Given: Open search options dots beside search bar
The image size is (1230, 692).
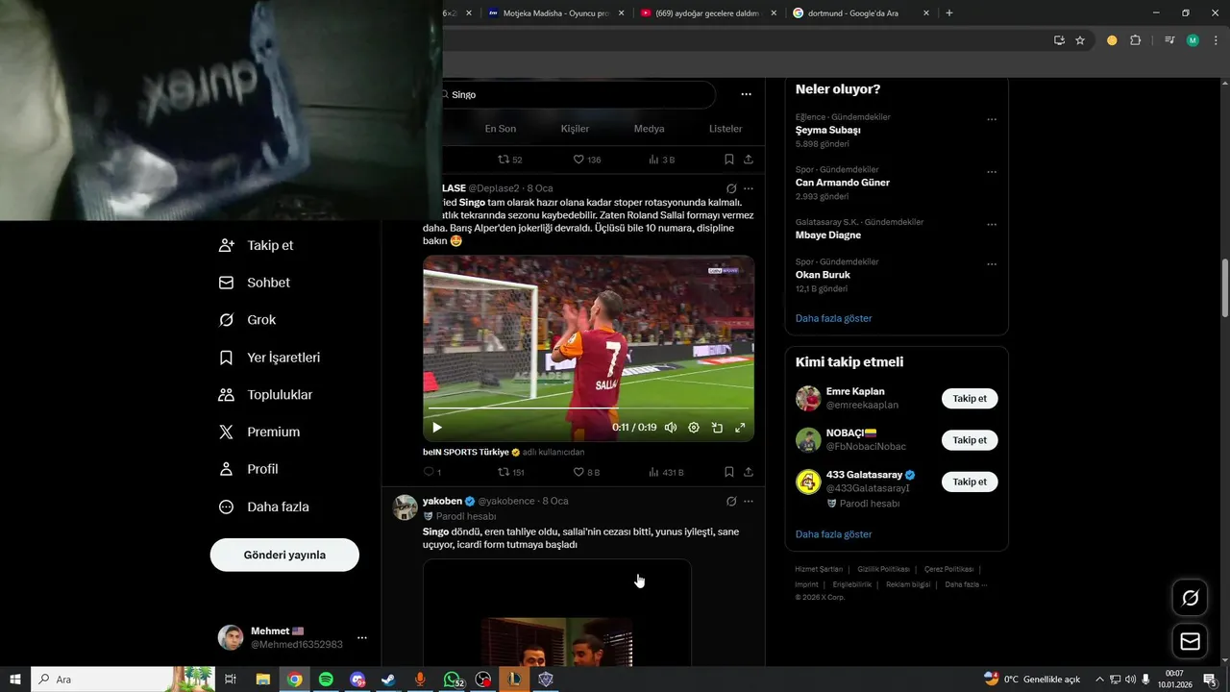Looking at the screenshot, I should (x=746, y=94).
